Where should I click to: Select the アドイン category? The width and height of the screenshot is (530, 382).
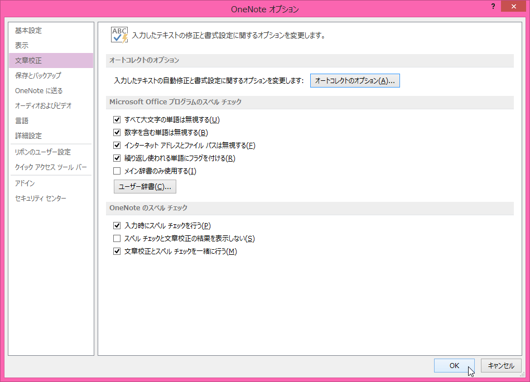coord(51,183)
